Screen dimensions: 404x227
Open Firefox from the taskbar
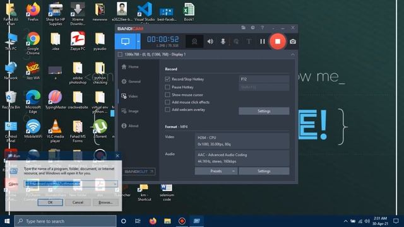[153, 221]
